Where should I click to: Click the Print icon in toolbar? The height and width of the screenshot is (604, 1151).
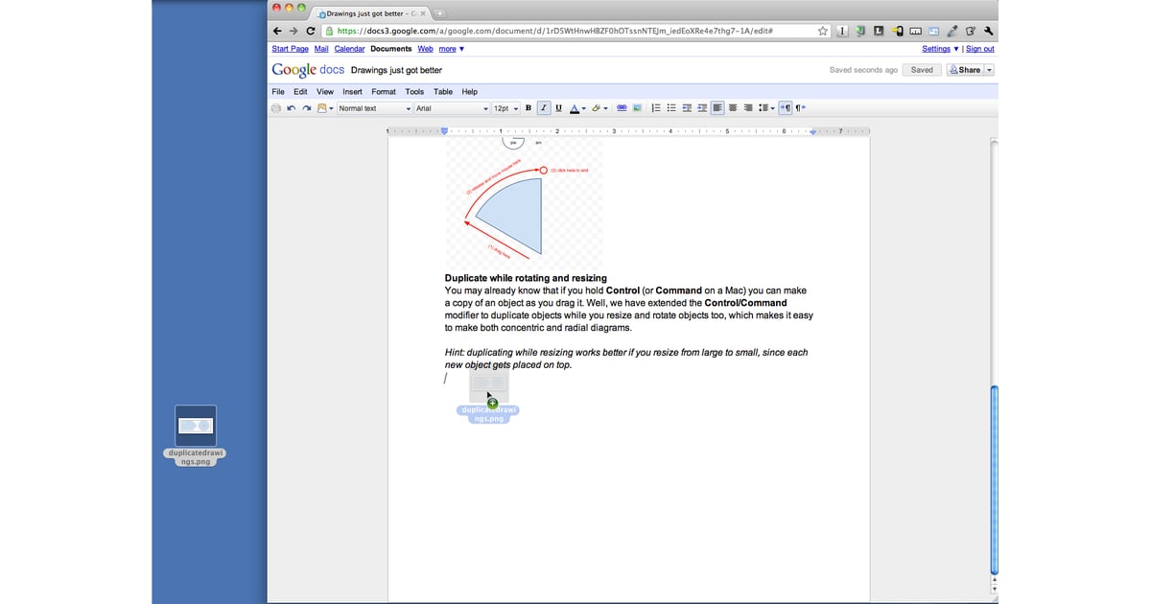(x=276, y=108)
